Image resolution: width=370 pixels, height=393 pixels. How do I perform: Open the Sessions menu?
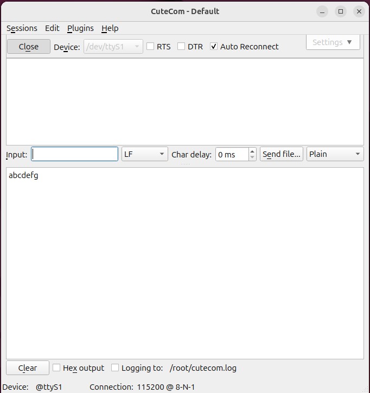point(22,28)
